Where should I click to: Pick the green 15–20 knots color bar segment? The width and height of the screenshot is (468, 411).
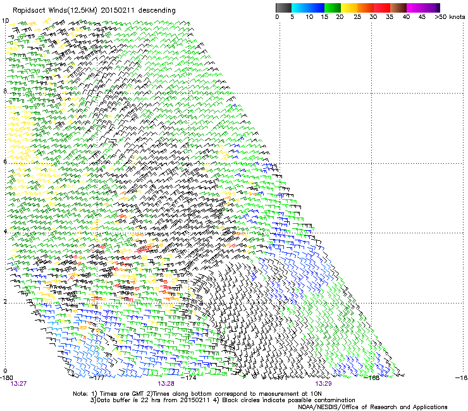(x=333, y=8)
